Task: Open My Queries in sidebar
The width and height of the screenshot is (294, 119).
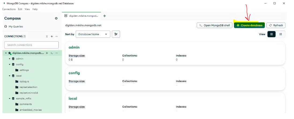Action: pos(13,27)
